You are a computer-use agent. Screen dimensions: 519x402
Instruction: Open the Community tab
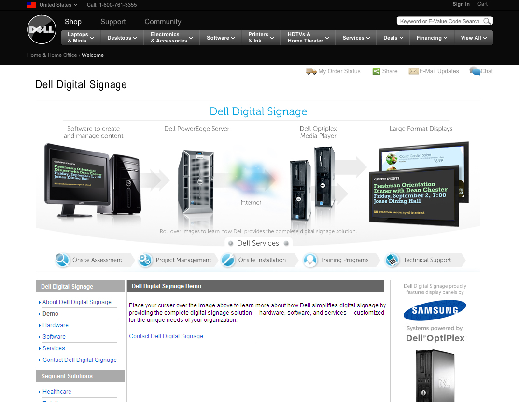point(163,22)
